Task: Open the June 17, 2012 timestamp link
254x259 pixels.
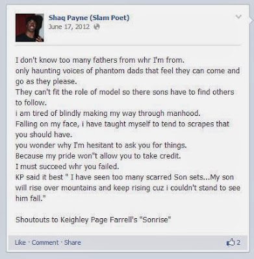Action: point(69,27)
